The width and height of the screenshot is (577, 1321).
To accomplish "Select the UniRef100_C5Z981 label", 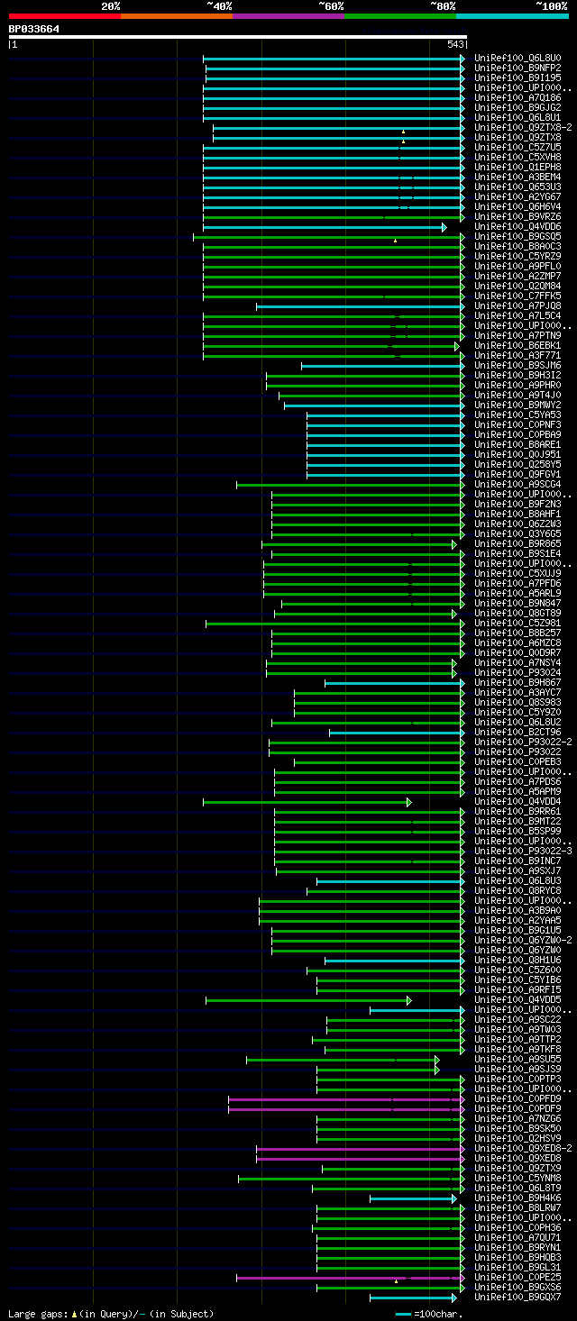I will click(517, 624).
